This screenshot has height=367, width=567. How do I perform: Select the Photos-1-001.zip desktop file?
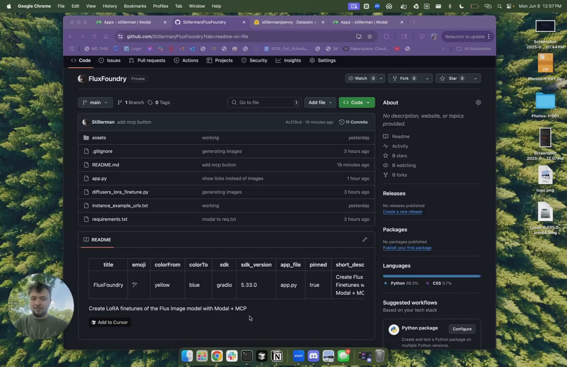[545, 67]
